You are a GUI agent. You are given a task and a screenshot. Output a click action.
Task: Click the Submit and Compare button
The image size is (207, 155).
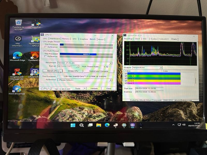click(99, 71)
